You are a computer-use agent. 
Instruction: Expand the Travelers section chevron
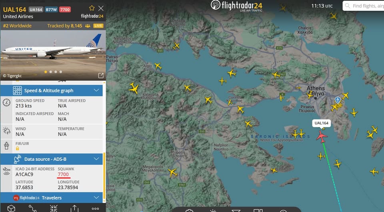point(96,197)
